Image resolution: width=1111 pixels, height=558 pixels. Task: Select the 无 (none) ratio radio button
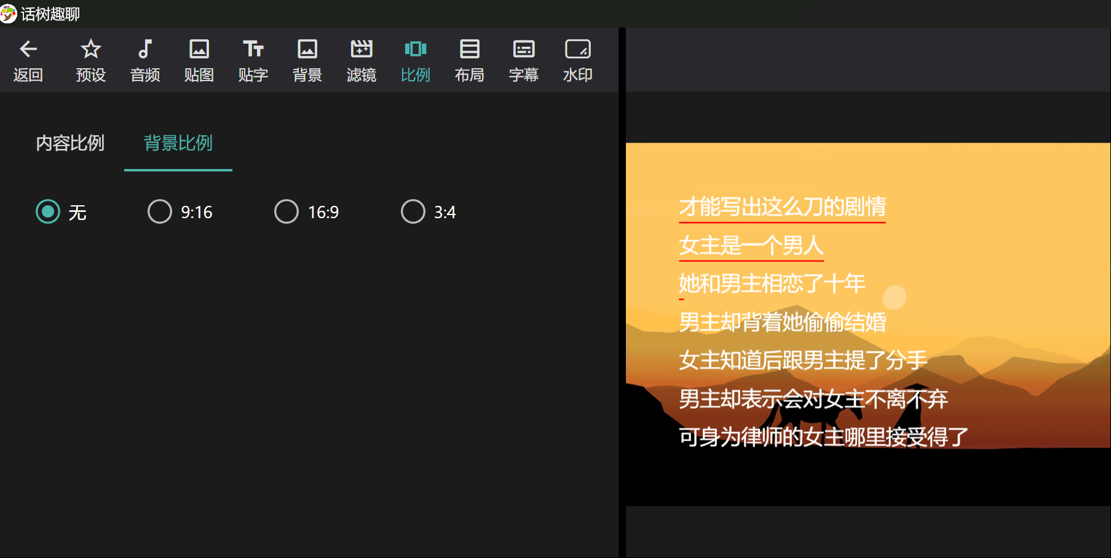(48, 211)
